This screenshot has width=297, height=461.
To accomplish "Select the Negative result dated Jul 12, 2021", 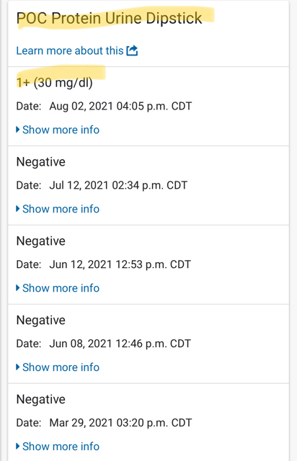I will click(x=41, y=161).
